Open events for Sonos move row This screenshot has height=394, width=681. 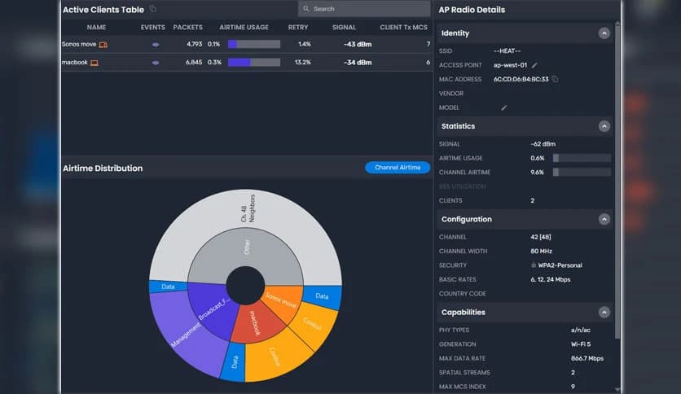click(x=156, y=44)
